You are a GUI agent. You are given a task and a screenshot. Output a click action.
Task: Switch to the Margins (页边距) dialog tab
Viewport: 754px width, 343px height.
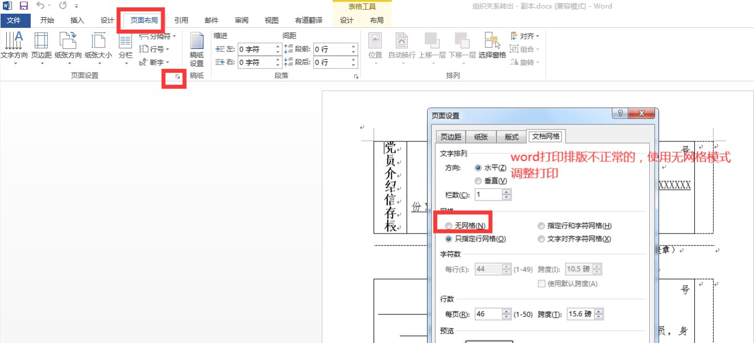tap(450, 137)
